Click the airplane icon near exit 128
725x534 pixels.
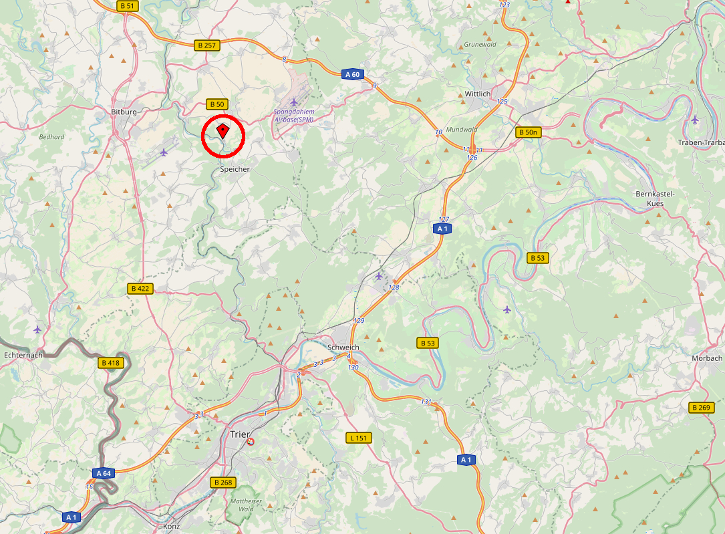point(379,277)
